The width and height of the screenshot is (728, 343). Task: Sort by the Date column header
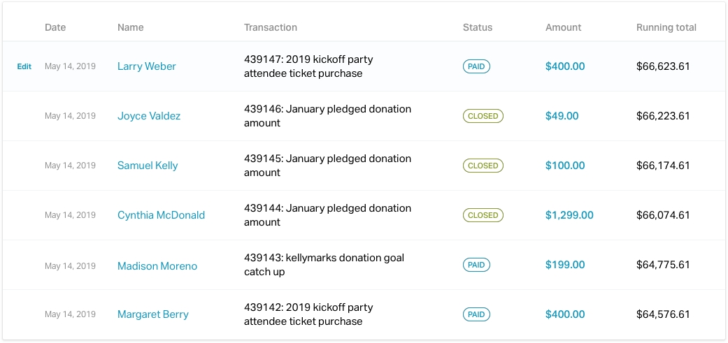pos(55,28)
